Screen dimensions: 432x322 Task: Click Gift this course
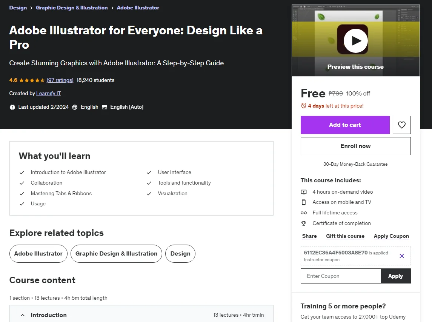(x=345, y=236)
